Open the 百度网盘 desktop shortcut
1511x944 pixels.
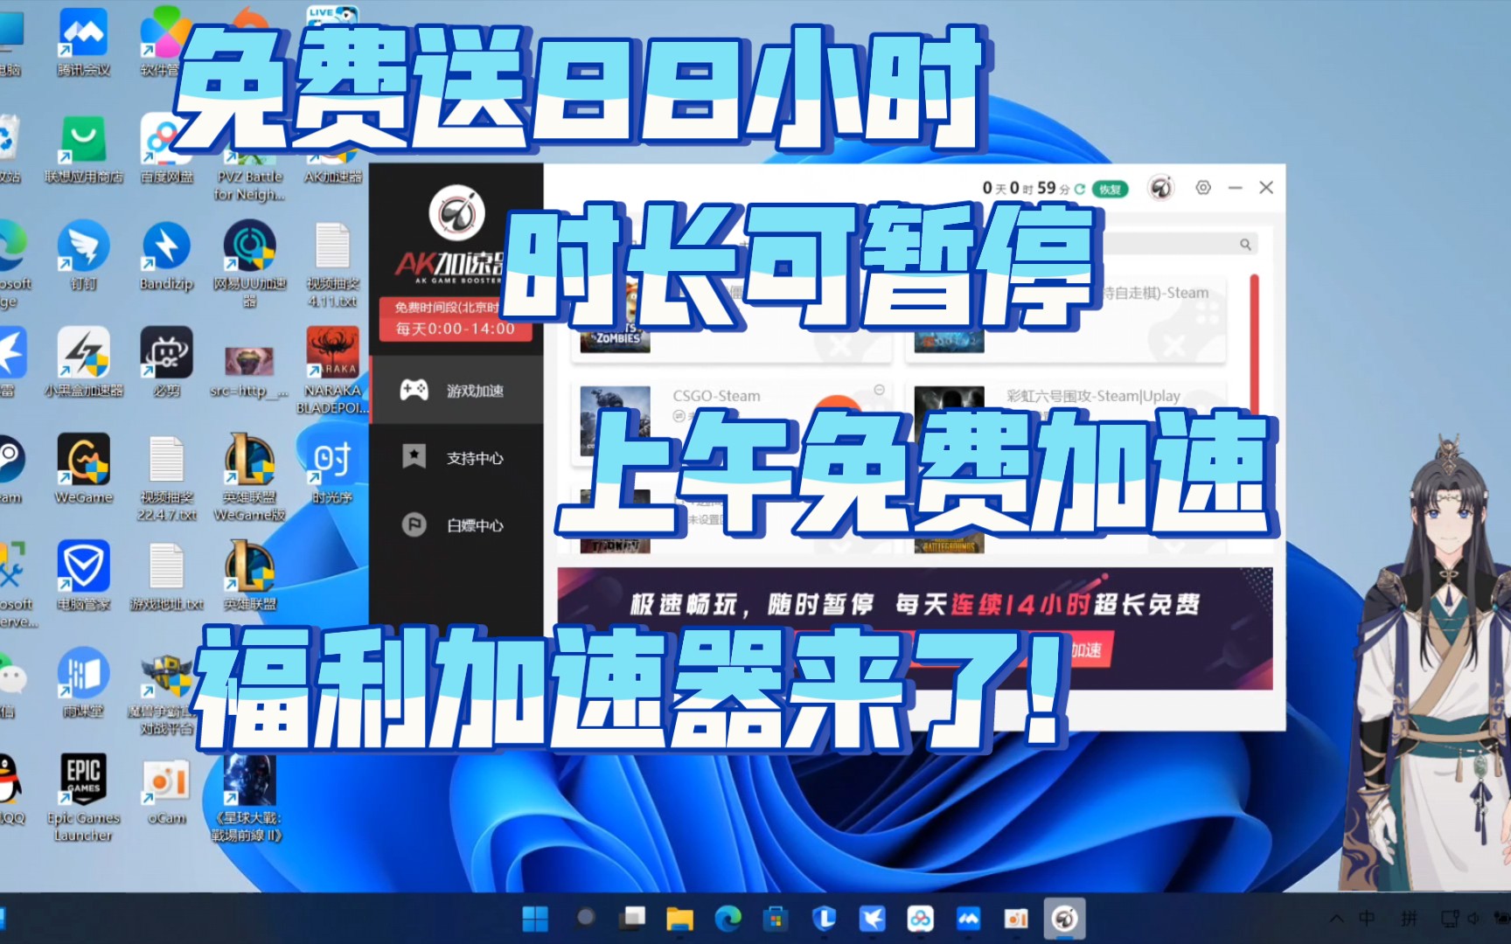click(166, 149)
